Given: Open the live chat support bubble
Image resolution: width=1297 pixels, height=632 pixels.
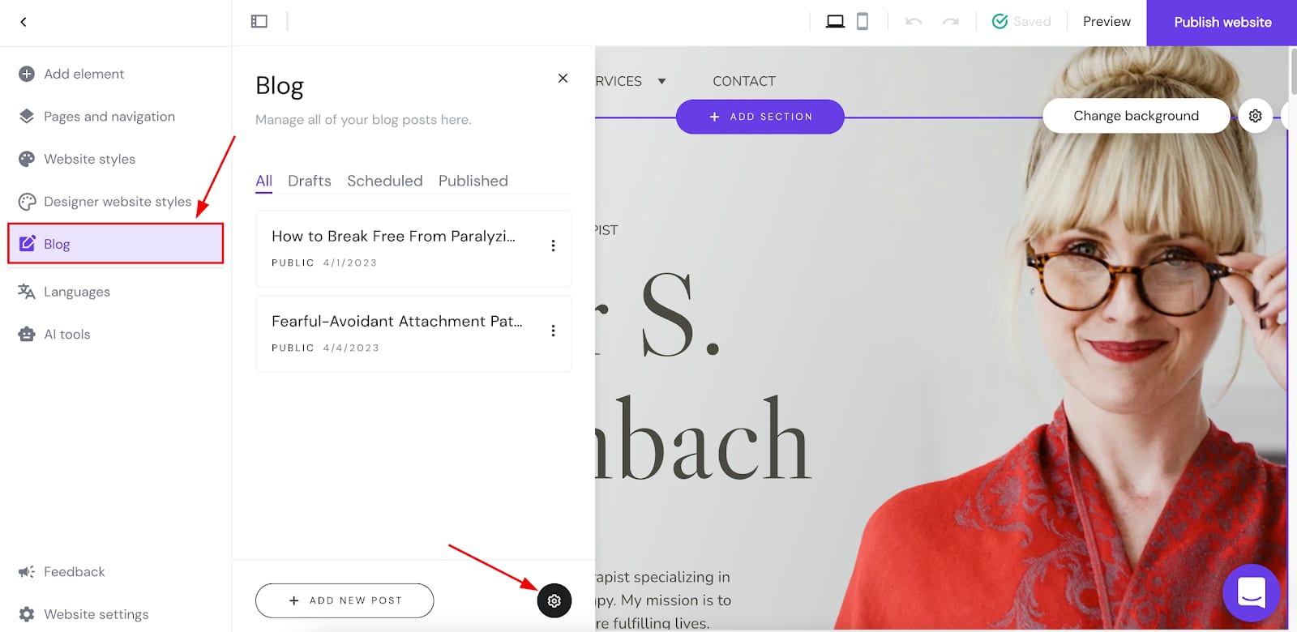Looking at the screenshot, I should pyautogui.click(x=1251, y=593).
